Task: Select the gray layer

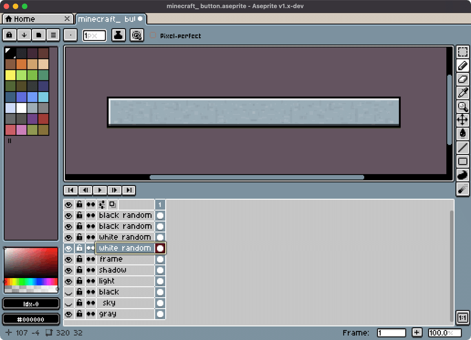Action: [126, 314]
